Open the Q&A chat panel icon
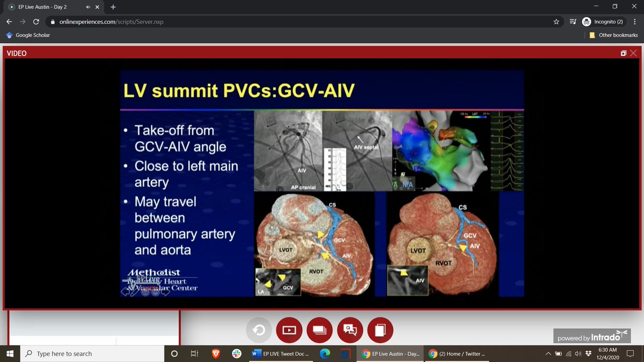The image size is (644, 362). pyautogui.click(x=350, y=330)
